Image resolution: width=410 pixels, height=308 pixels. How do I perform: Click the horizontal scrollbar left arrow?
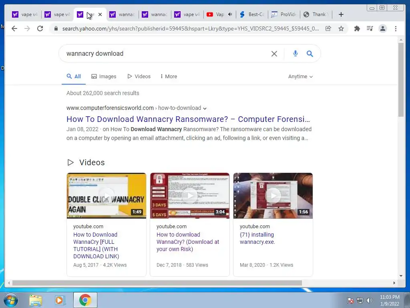[9, 283]
